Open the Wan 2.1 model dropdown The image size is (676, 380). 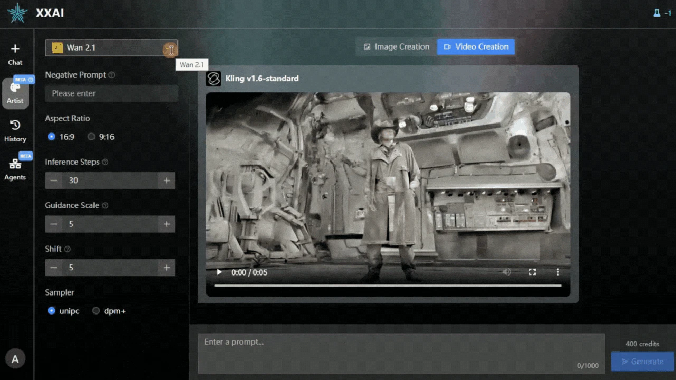111,47
